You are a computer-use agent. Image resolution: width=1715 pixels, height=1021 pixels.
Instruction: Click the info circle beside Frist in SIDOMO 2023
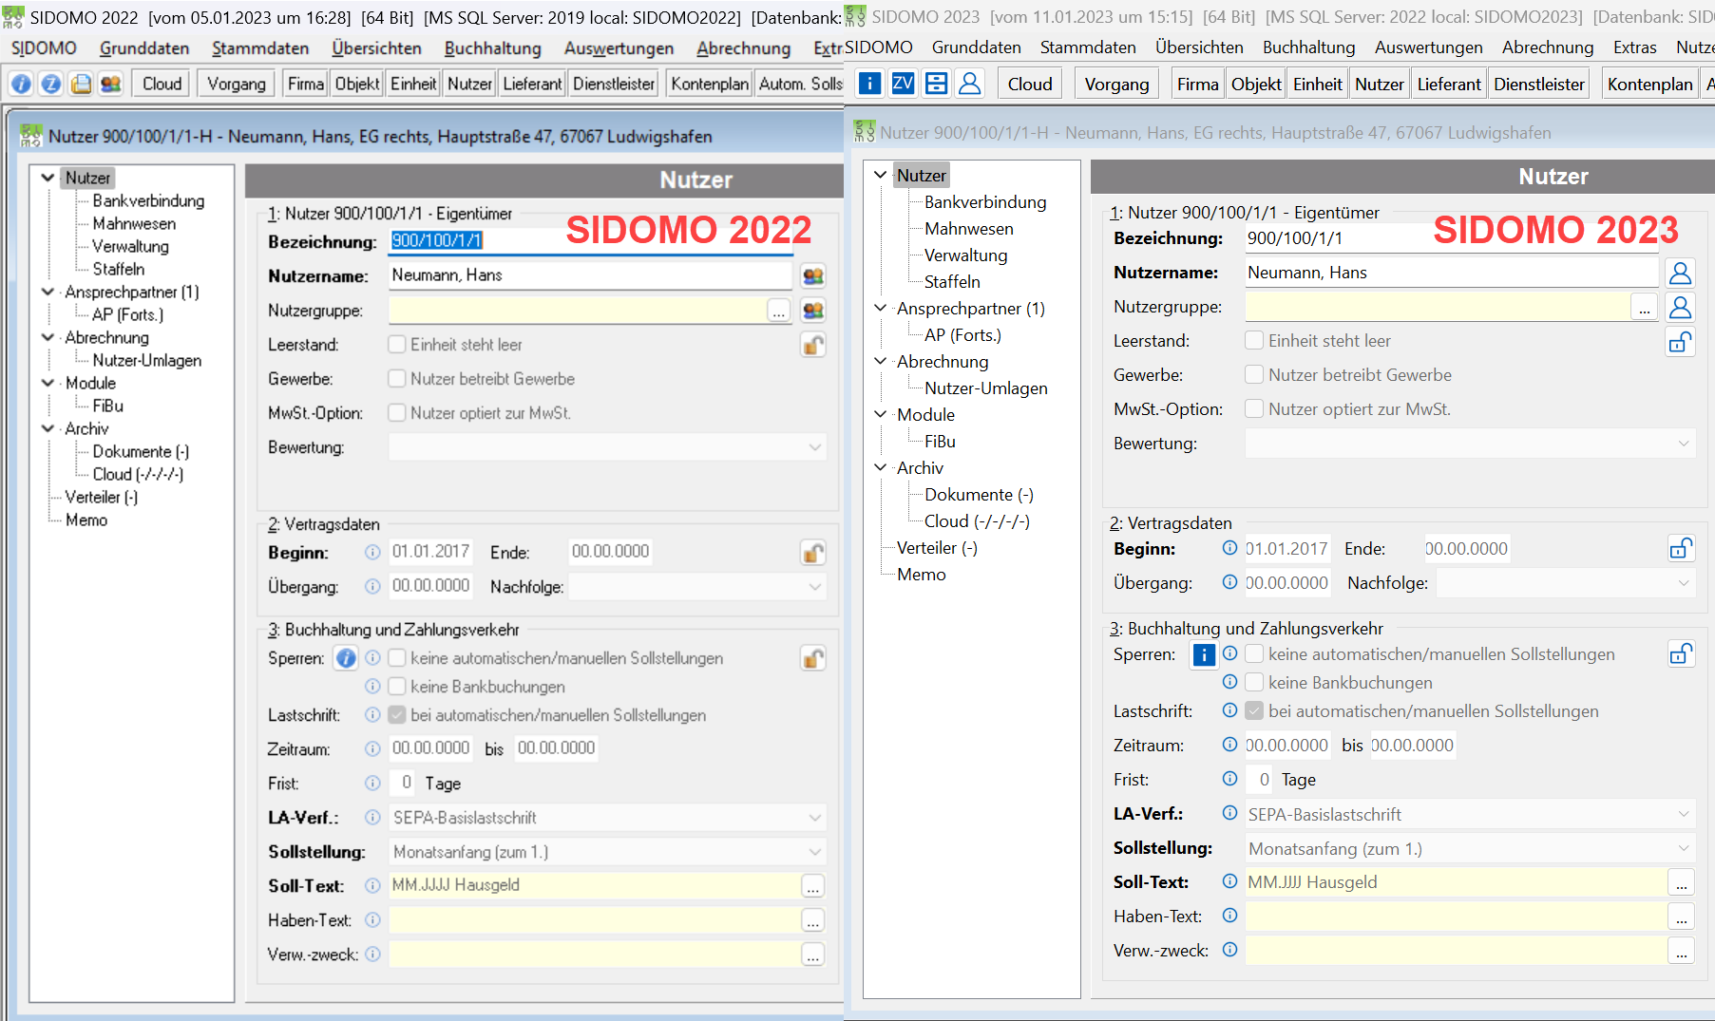coord(1229,779)
